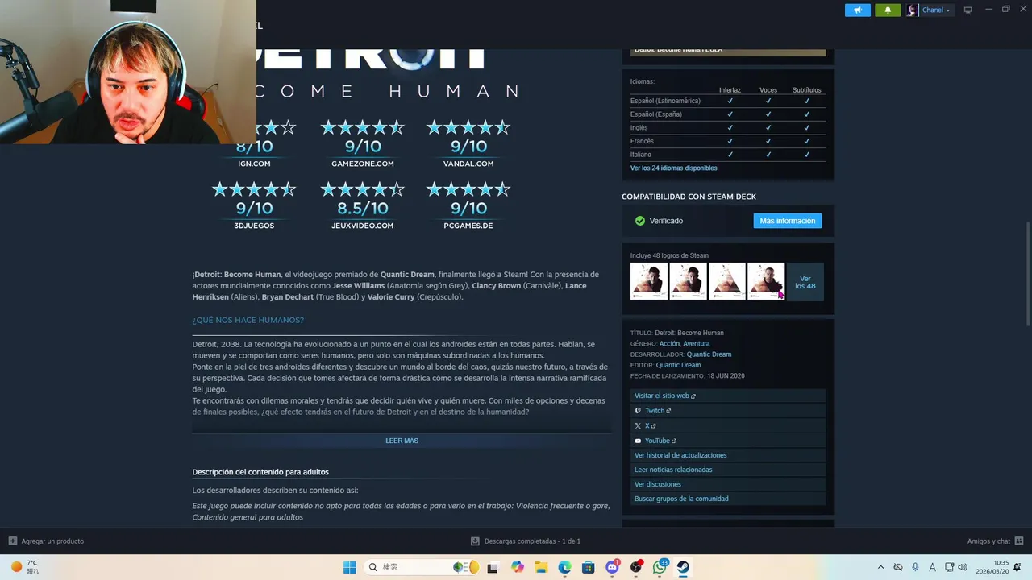Show hidden system tray icons chevron
Screen dimensions: 1032x580
pyautogui.click(x=880, y=567)
